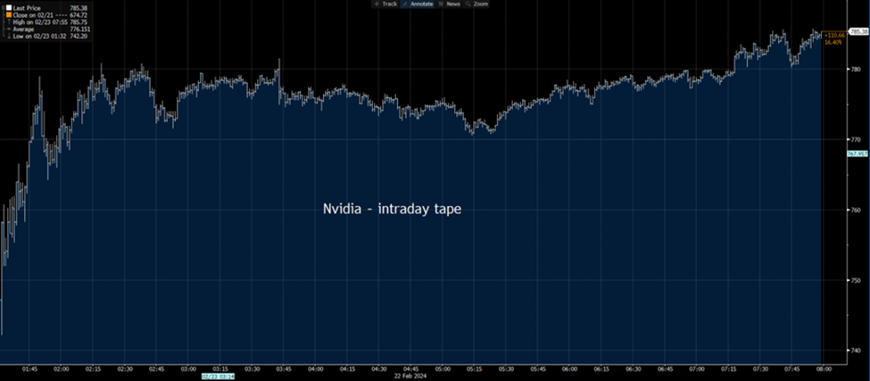This screenshot has height=381, width=870.
Task: Click the Nvidia - intraday tape annotation
Action: tap(392, 209)
